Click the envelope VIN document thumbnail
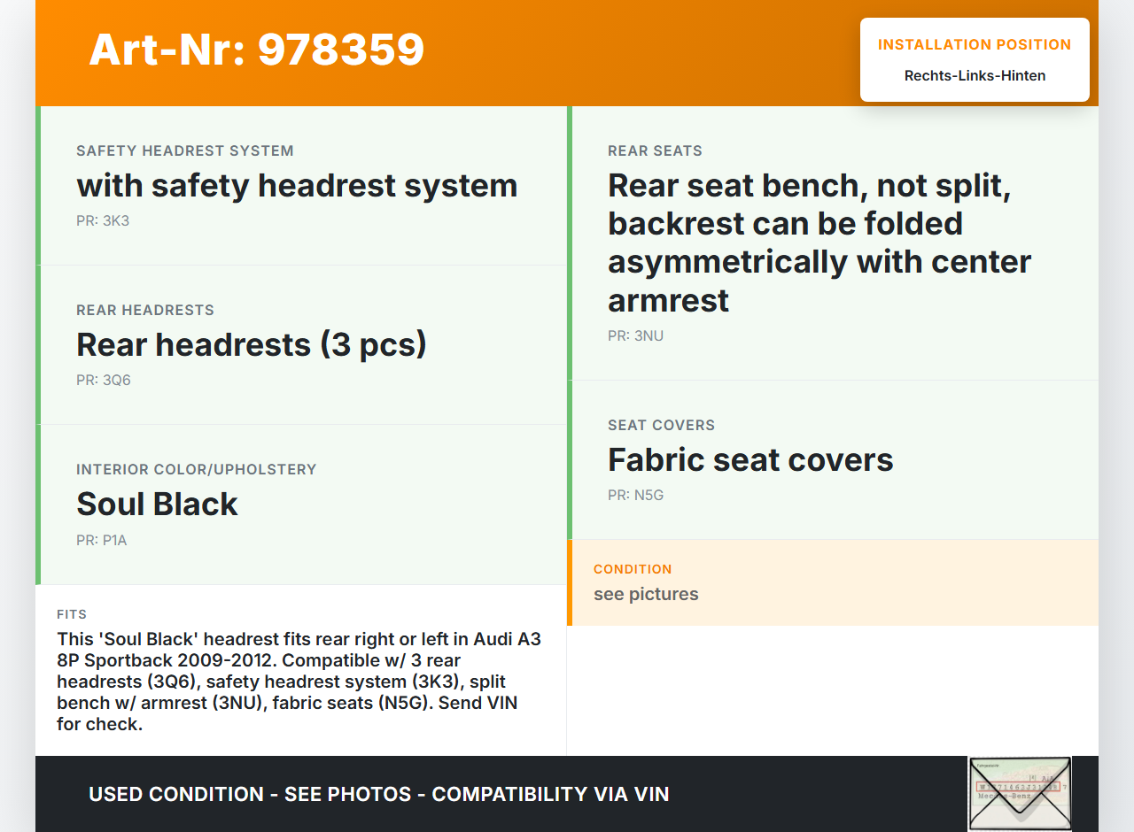Screen dimensions: 1134x832 click(x=1020, y=794)
